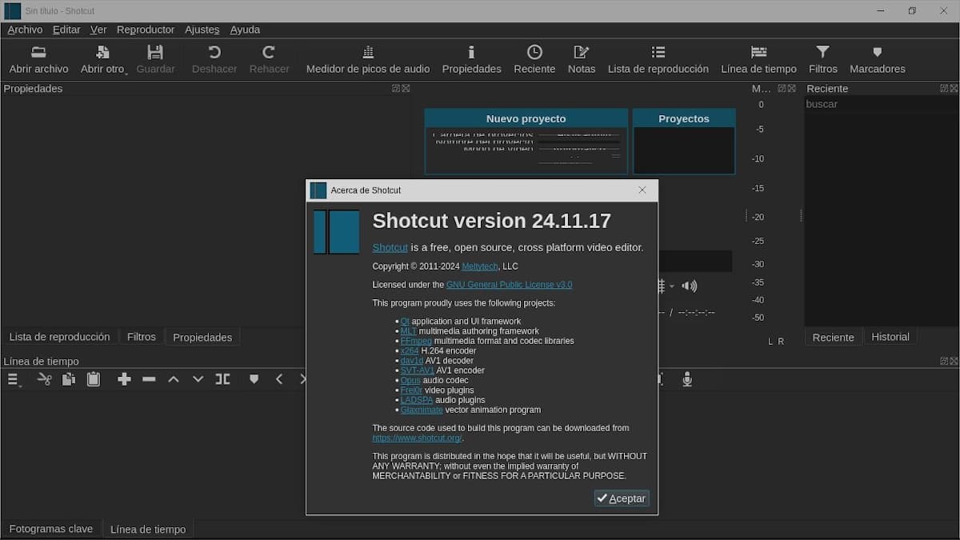Click the timeline append plus icon
This screenshot has height=540, width=960.
click(x=124, y=379)
